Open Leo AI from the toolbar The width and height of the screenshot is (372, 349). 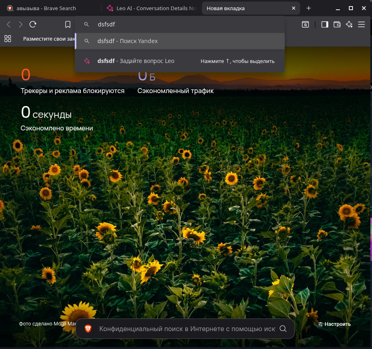pos(349,24)
